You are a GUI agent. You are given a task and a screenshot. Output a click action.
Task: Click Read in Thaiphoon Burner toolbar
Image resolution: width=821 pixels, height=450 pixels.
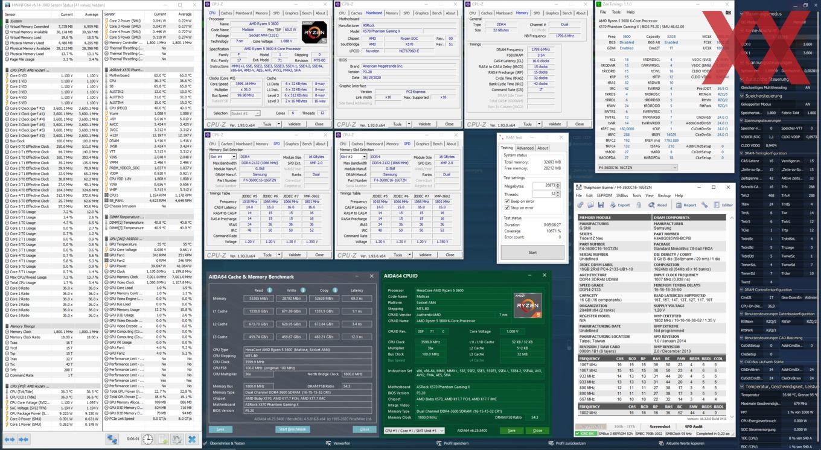coord(657,205)
